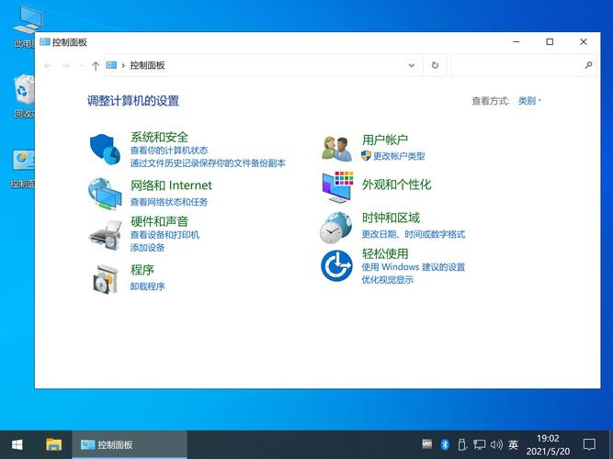Open the Clock and Region globe clock icon
Viewport: 613px width, 459px height.
click(x=335, y=228)
